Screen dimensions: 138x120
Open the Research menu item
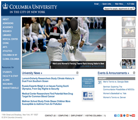pos(7,31)
